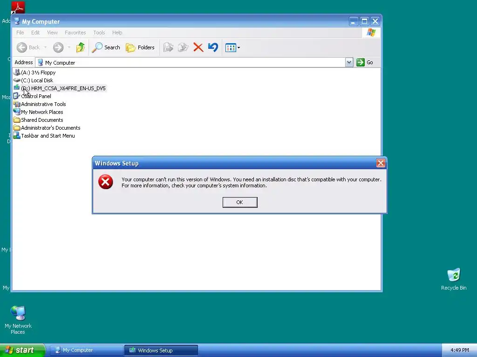
Task: Close the Windows Setup error dialog
Action: coord(381,163)
